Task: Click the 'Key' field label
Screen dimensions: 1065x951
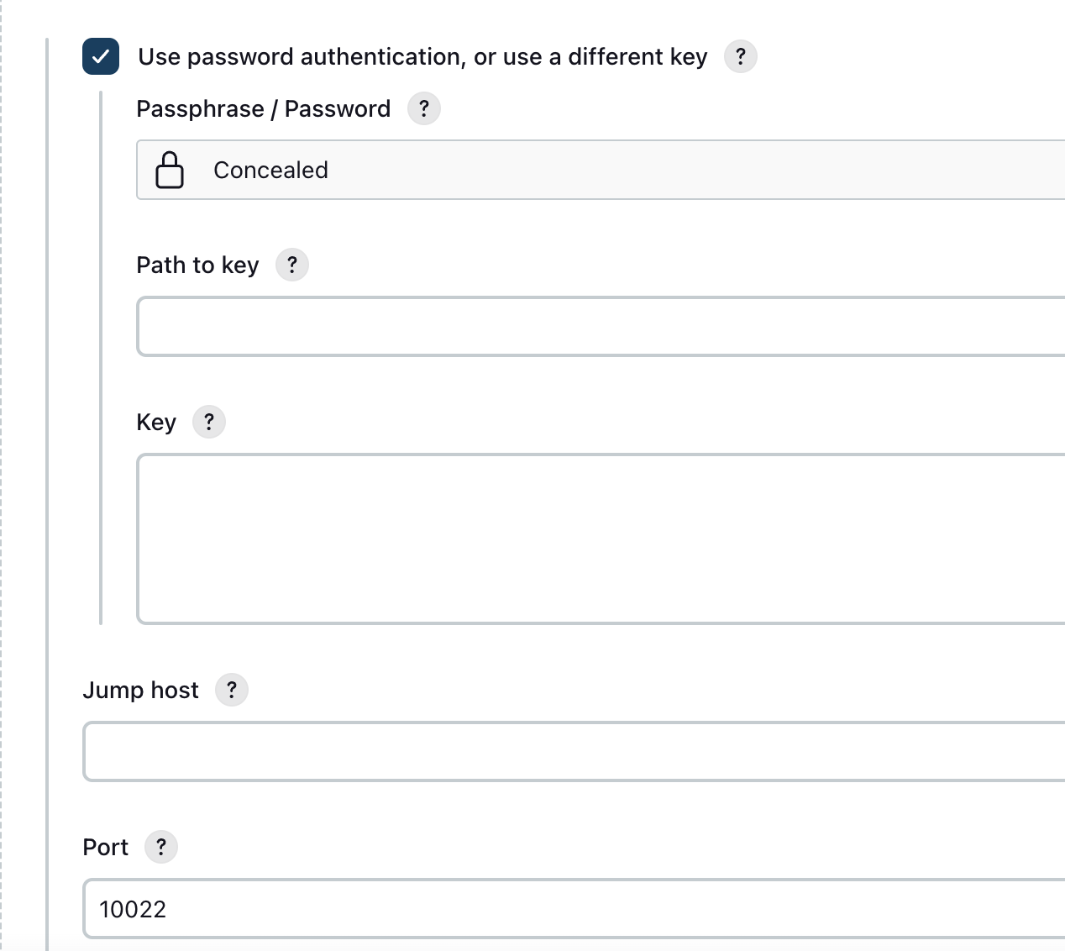Action: tap(156, 422)
